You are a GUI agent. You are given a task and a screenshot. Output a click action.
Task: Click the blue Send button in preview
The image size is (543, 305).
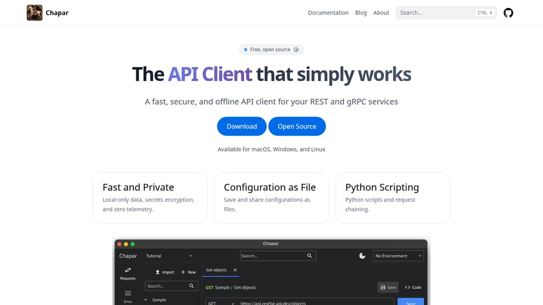coord(410,302)
